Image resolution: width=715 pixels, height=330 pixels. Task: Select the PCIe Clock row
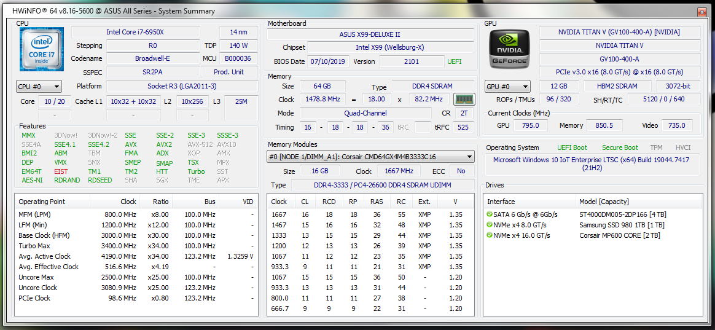click(x=136, y=298)
